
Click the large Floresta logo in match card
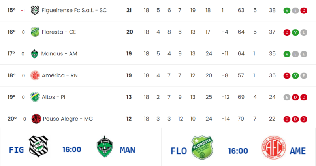point(202,147)
